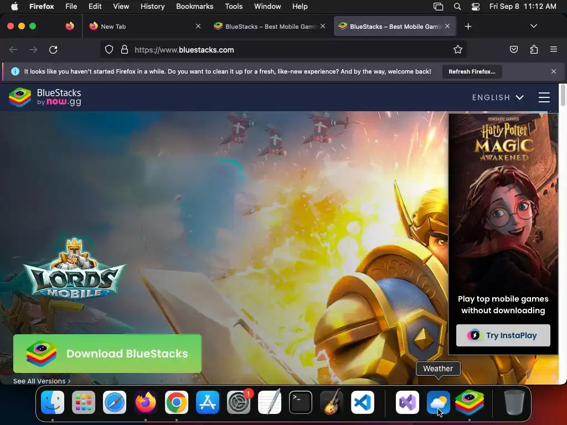Image resolution: width=567 pixels, height=425 pixels.
Task: Open the File menu
Action: coord(71,6)
